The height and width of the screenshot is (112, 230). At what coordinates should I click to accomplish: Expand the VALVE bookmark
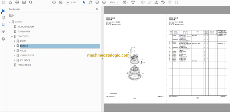point(14,51)
